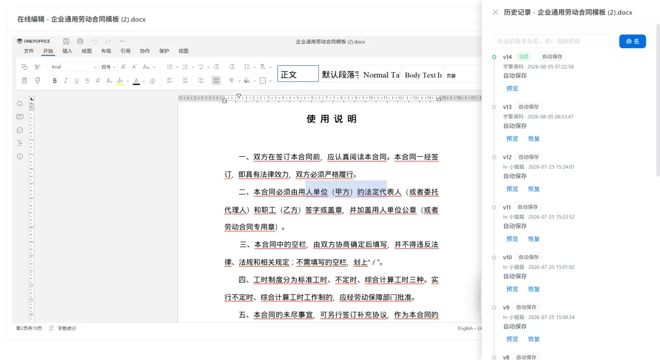Open the comments panel in left sidebar
Screen dimensions: 660x360
coord(20,117)
